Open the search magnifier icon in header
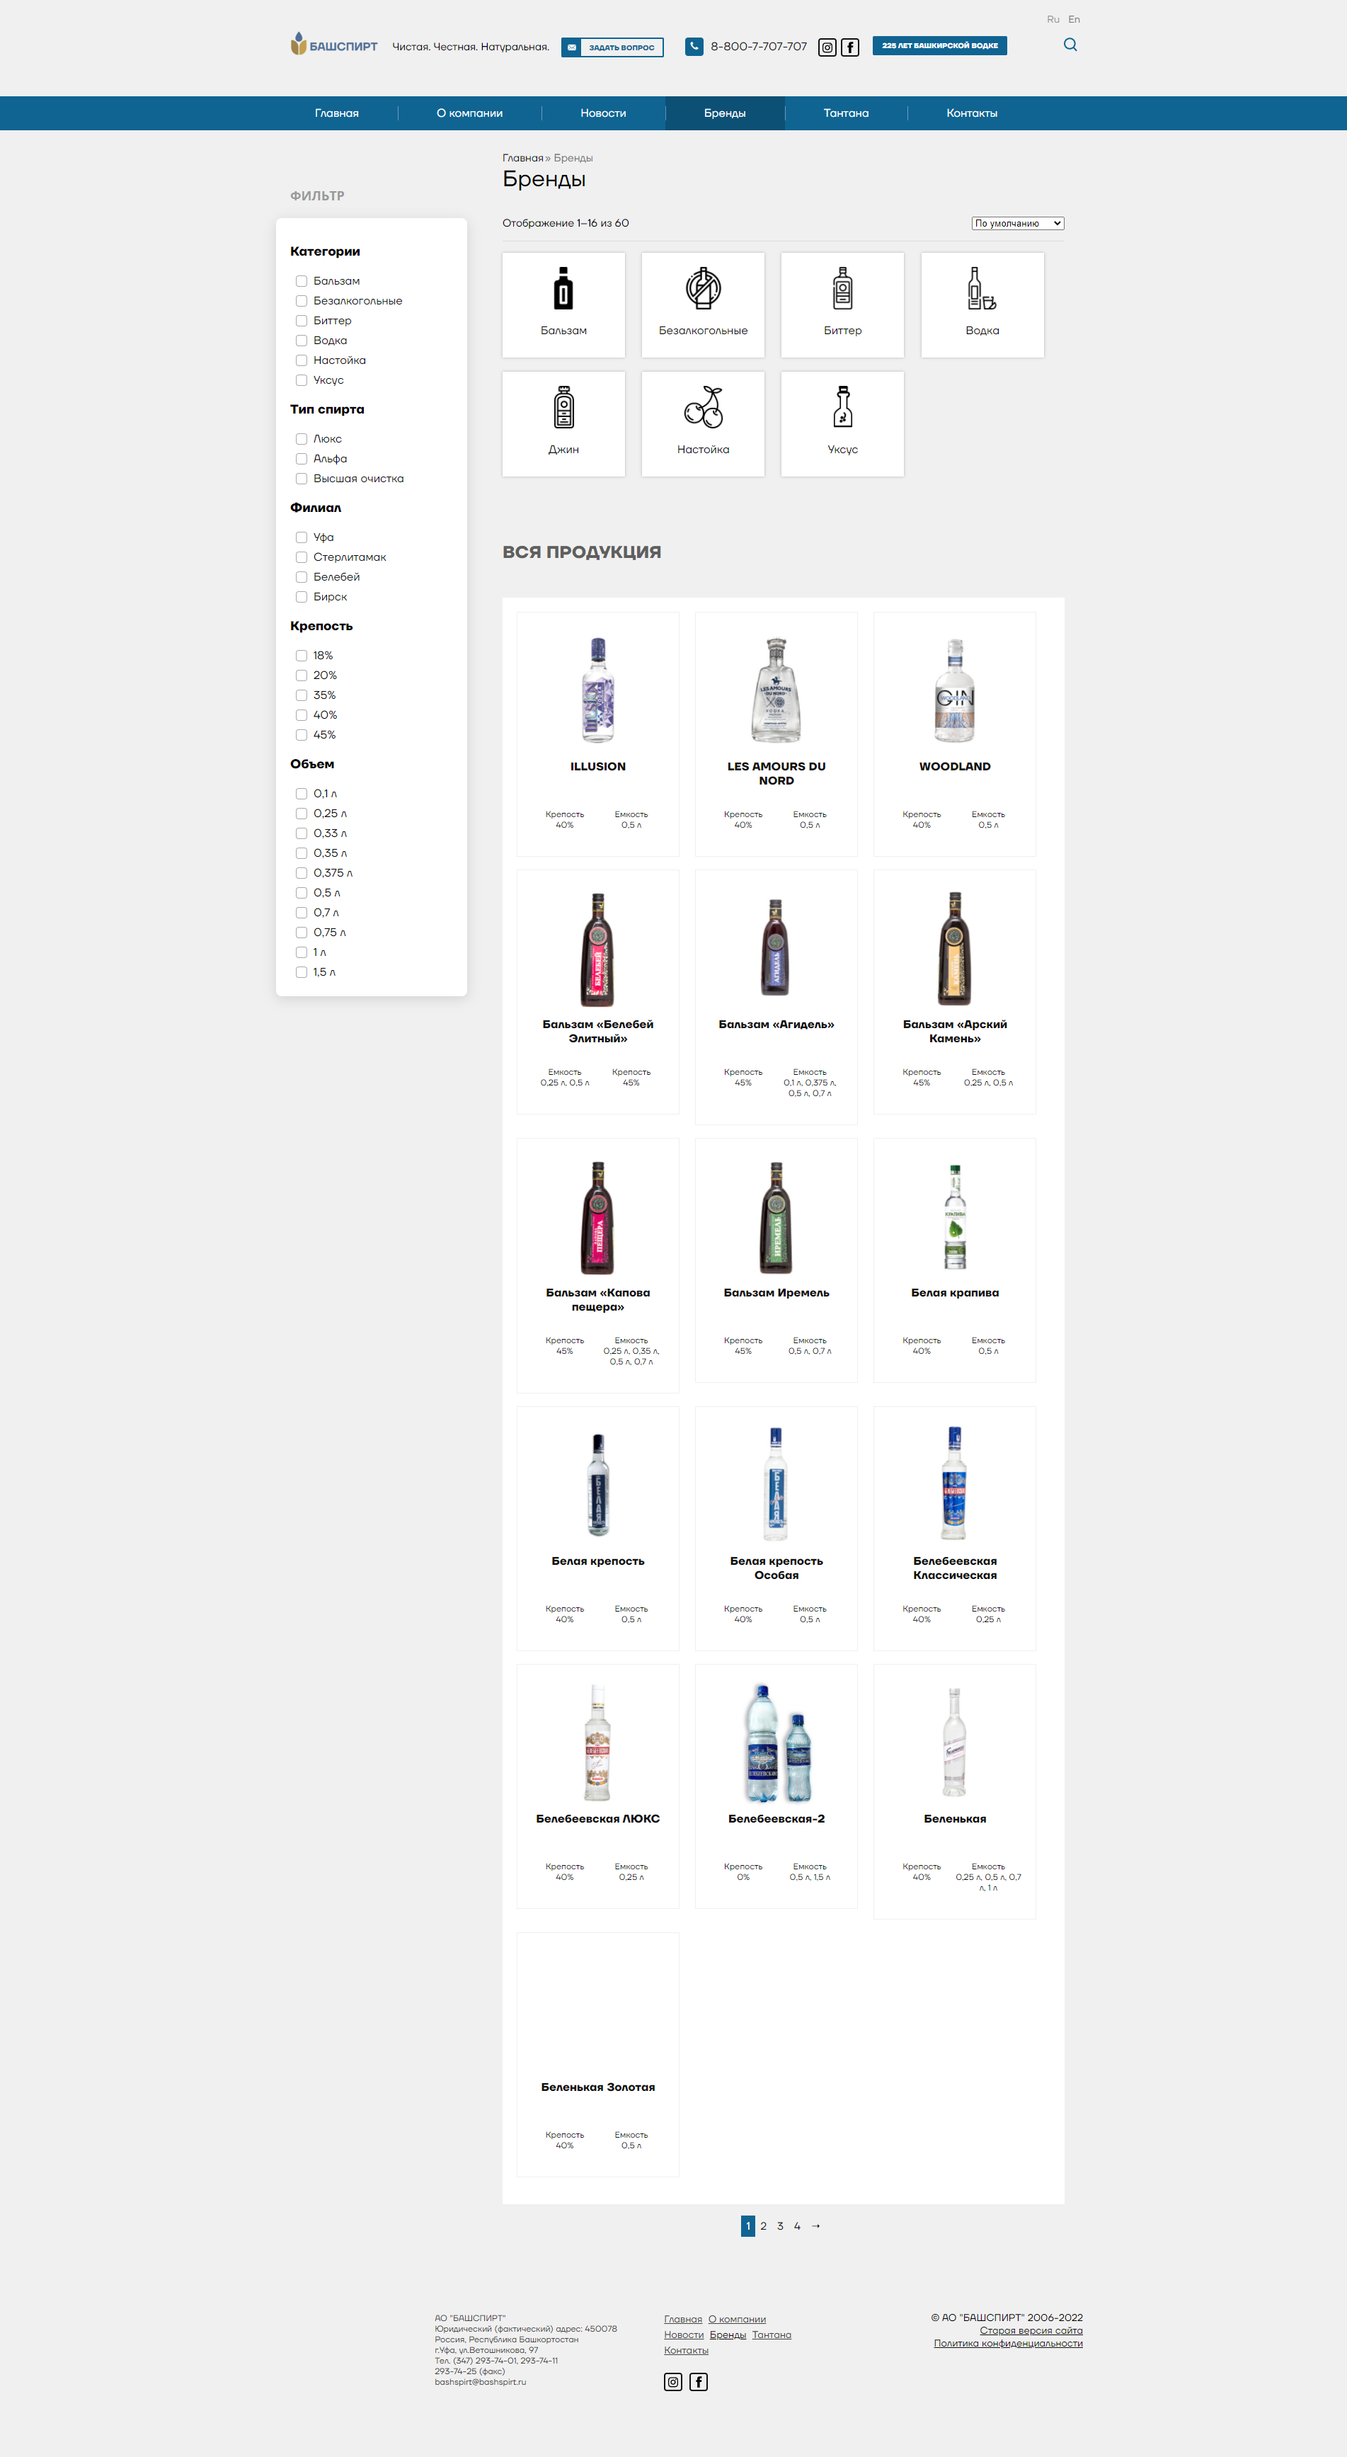 pos(1070,45)
